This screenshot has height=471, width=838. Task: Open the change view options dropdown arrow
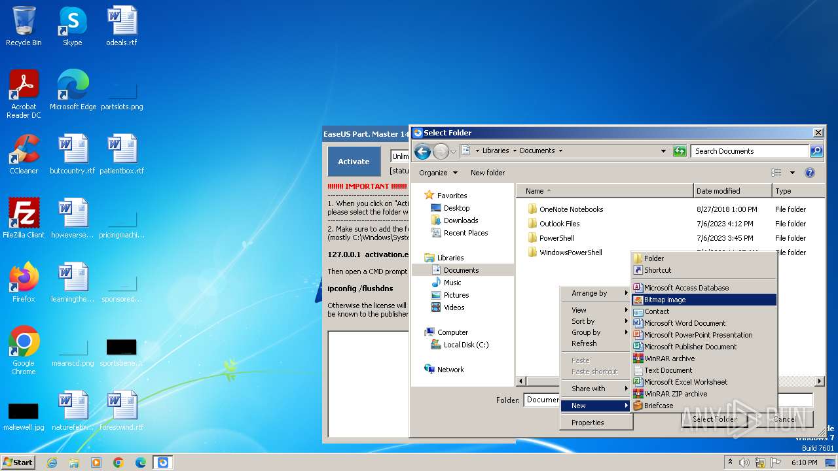tap(792, 173)
